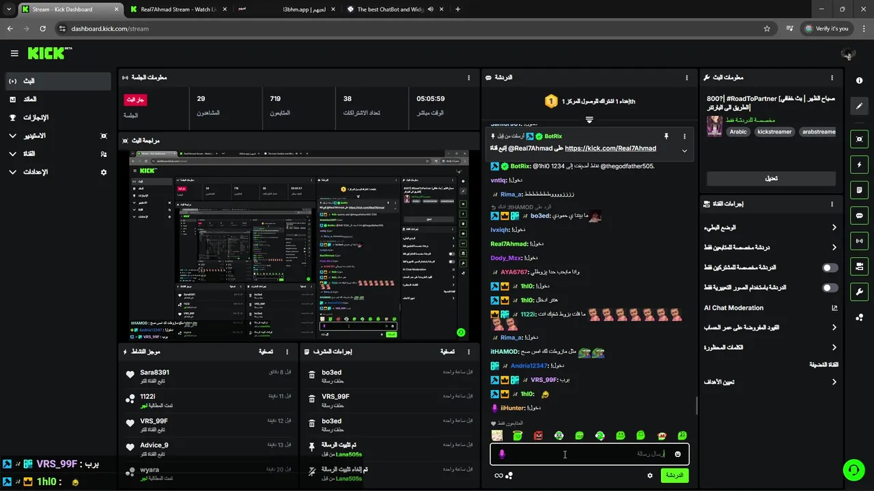Click the three-dots points icon in right toolbar
The height and width of the screenshot is (491, 874).
tap(859, 317)
